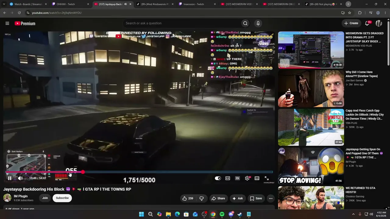Open the browser extensions puzzle icon
Screen dimensions: 390x219
(x=360, y=13)
